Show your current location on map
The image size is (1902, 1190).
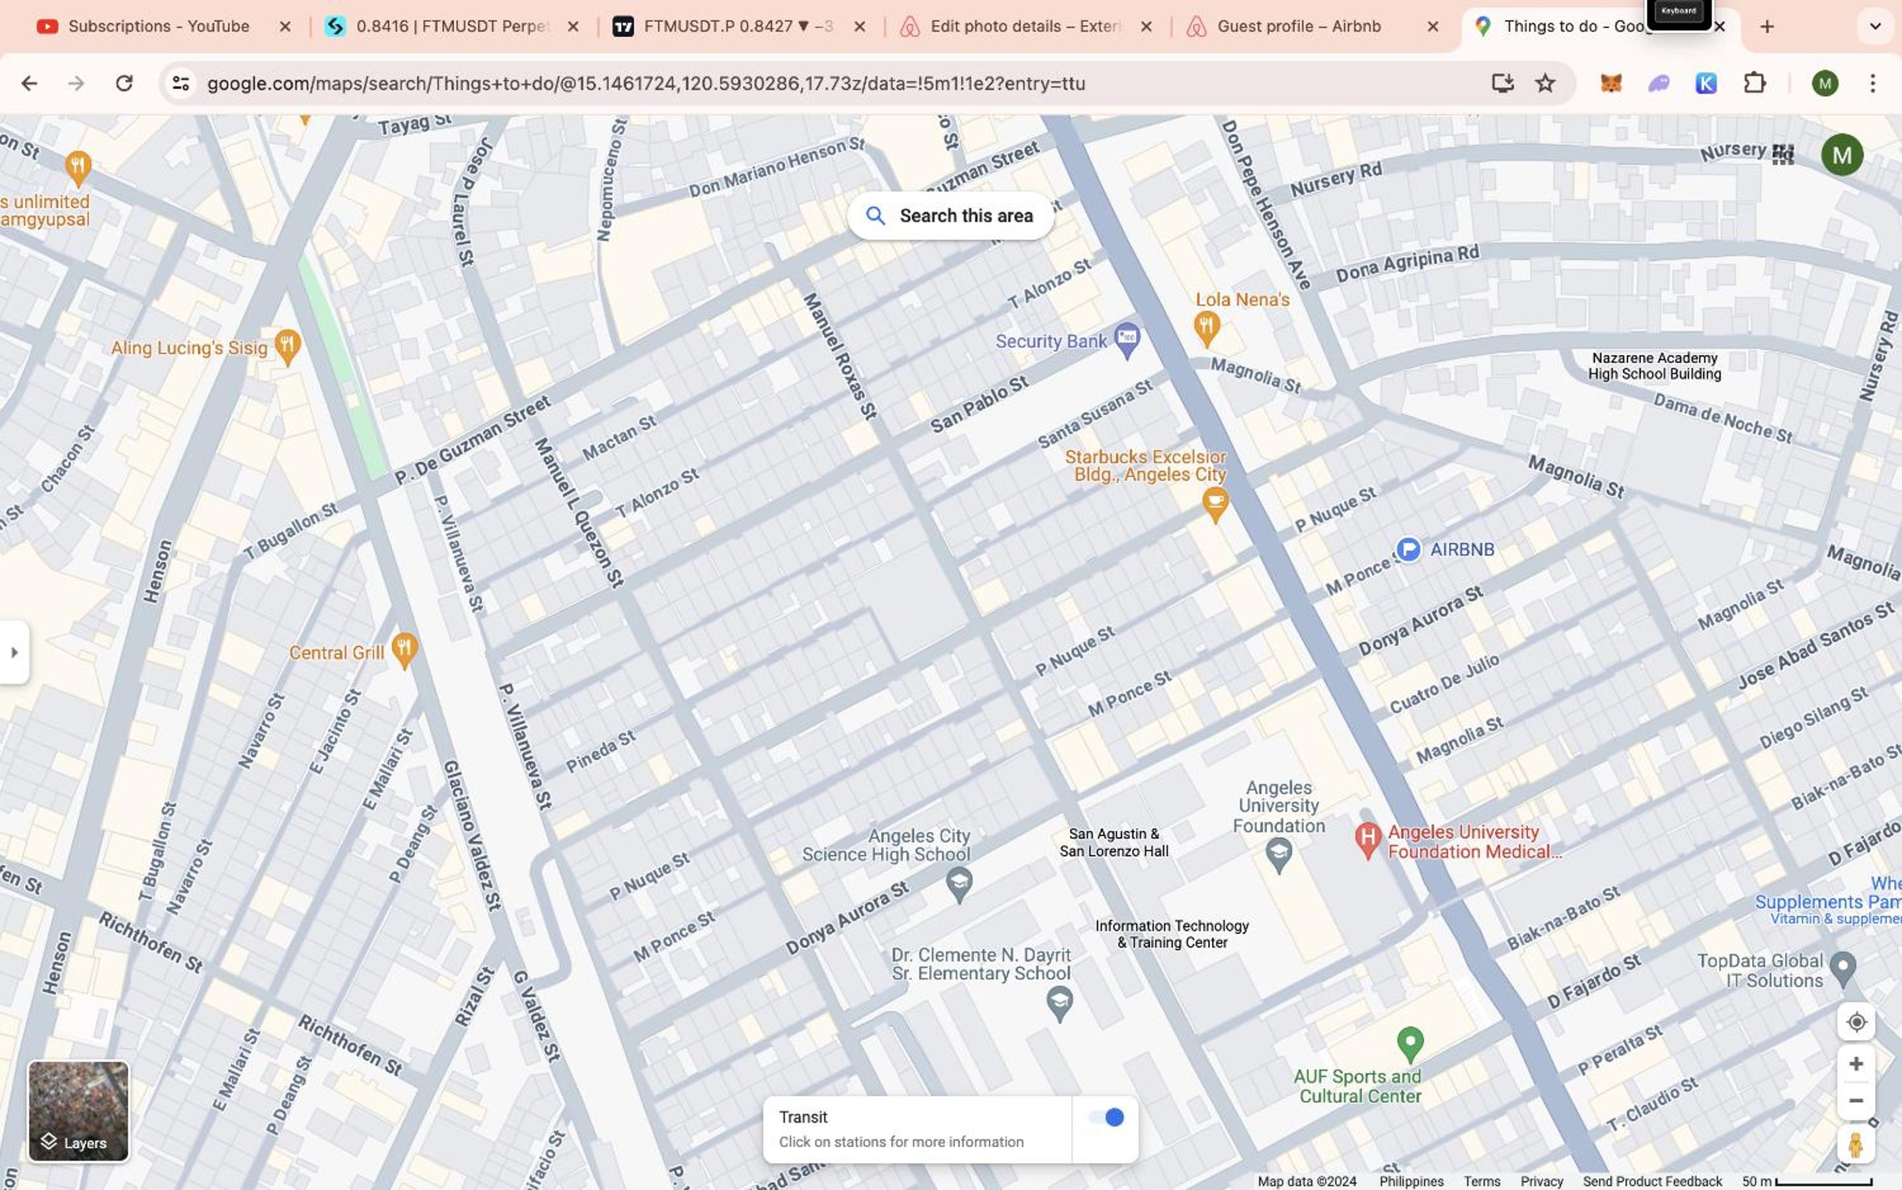click(x=1856, y=1021)
